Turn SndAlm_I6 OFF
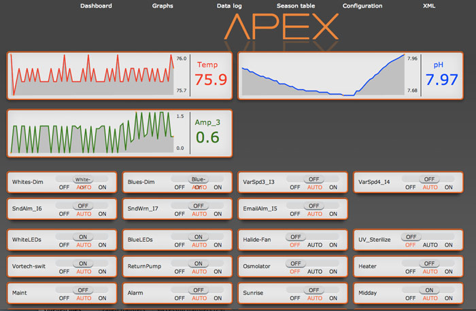 point(64,214)
